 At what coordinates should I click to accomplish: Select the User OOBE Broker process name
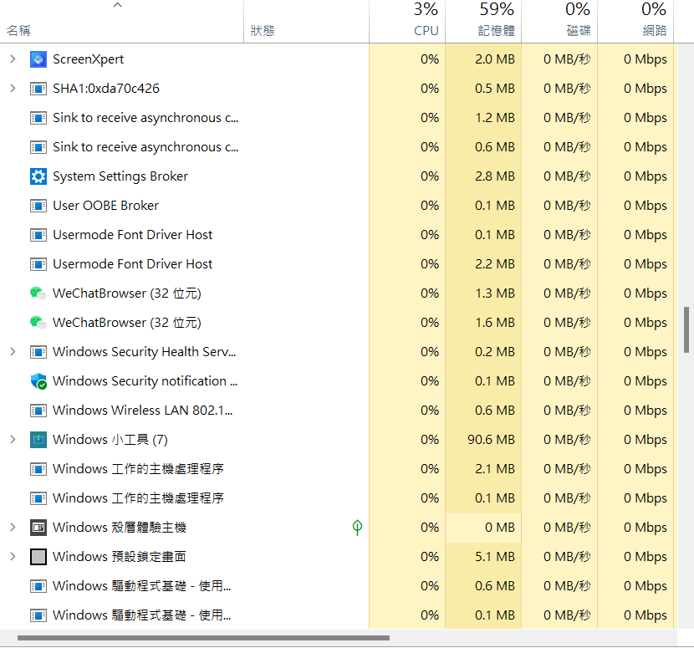(x=106, y=206)
